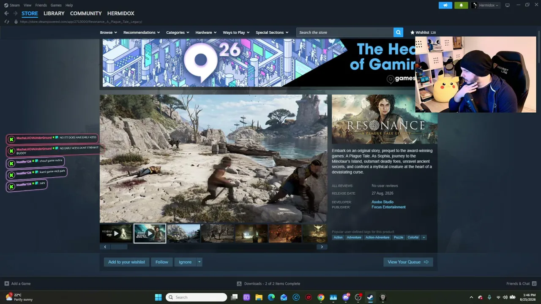Follow the Resonance game

click(162, 262)
